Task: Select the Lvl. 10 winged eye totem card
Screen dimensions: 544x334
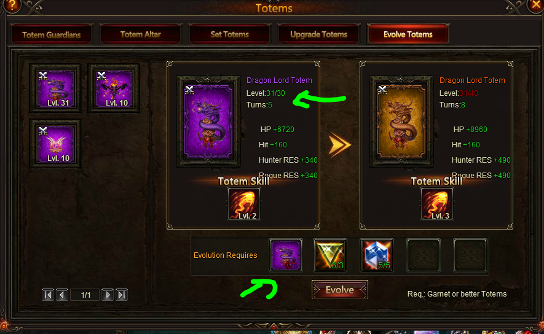Action: [55, 144]
